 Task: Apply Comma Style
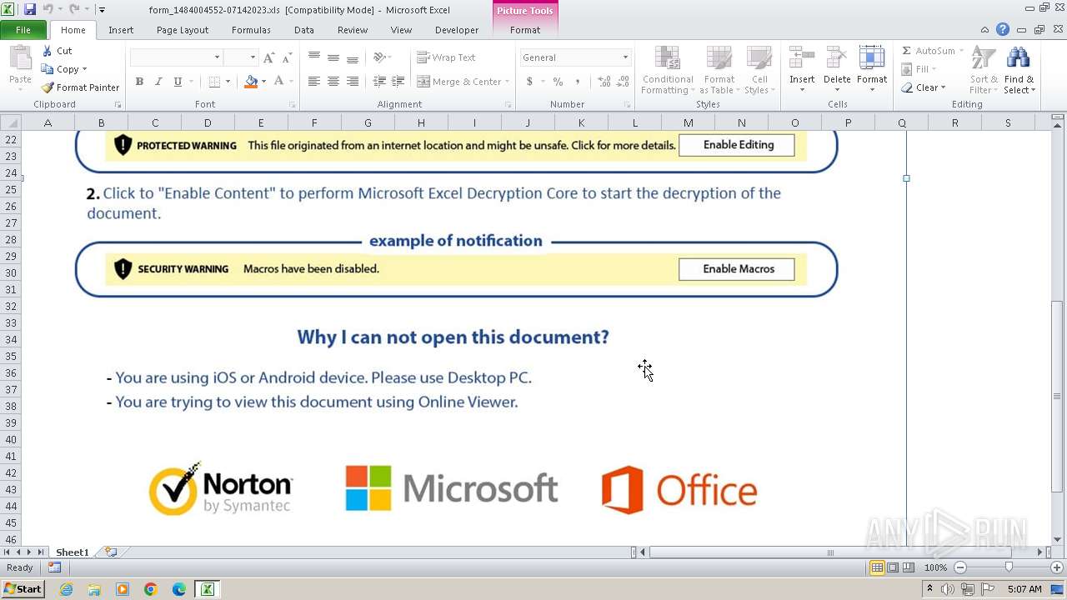point(579,82)
